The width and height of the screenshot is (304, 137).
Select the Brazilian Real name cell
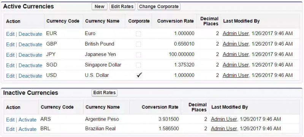[100, 129]
